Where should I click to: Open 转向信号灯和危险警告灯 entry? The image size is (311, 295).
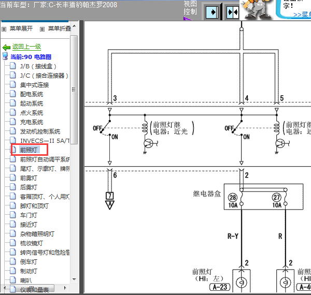coord(45,252)
